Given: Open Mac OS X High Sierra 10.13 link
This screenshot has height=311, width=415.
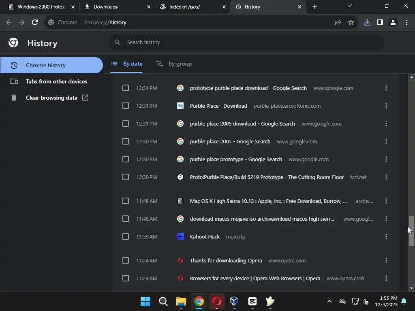Looking at the screenshot, I should (268, 201).
